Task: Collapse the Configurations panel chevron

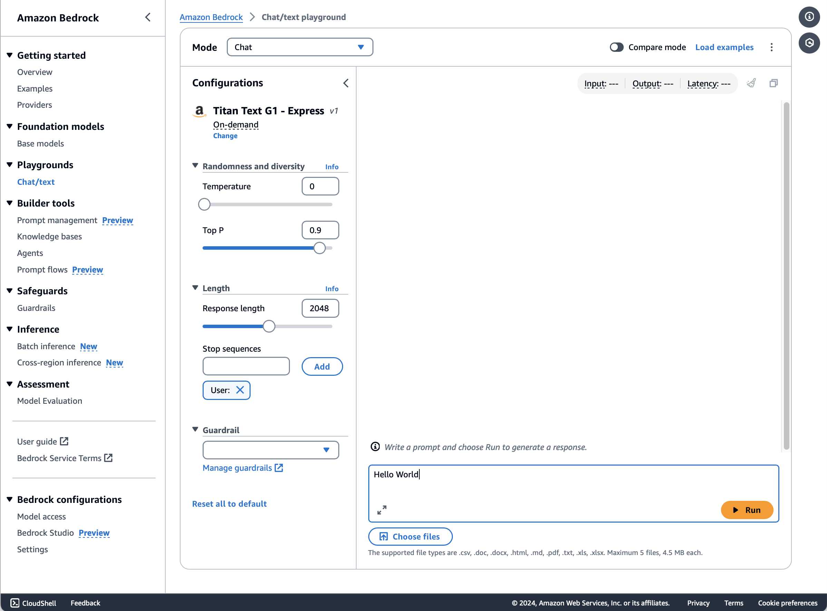Action: coord(346,83)
